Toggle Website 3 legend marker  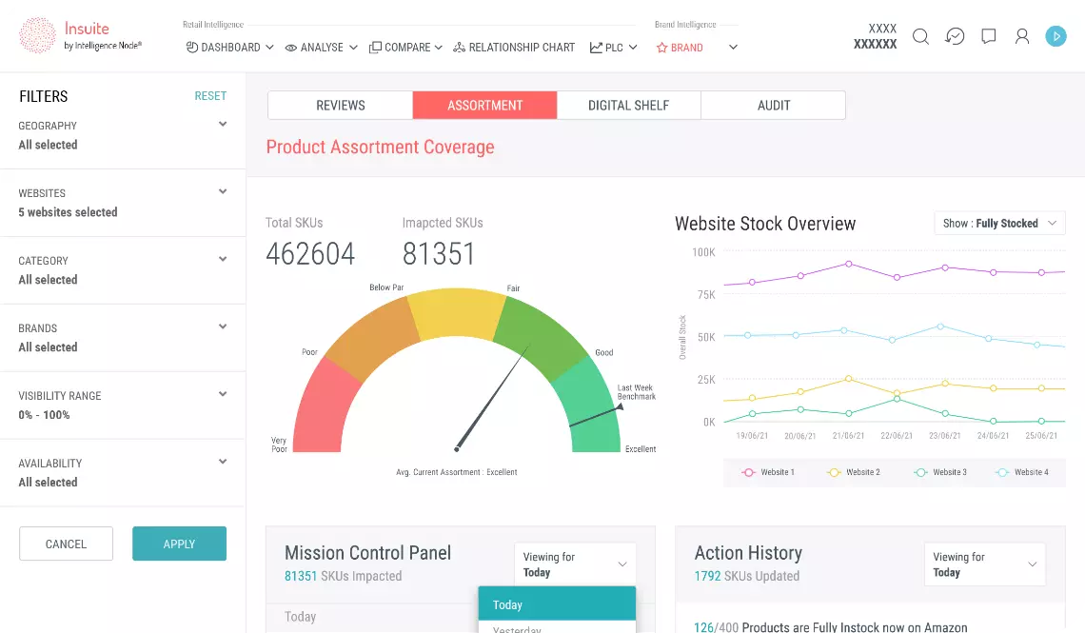click(x=920, y=472)
